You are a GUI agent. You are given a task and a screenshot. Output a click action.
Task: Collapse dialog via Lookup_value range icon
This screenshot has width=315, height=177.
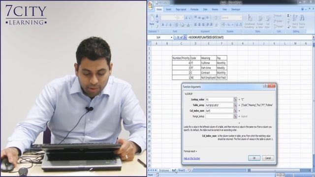pos(235,99)
